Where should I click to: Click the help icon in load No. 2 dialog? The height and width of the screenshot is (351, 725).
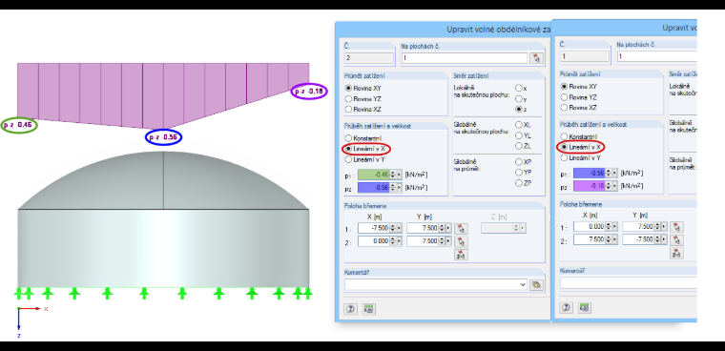point(350,309)
